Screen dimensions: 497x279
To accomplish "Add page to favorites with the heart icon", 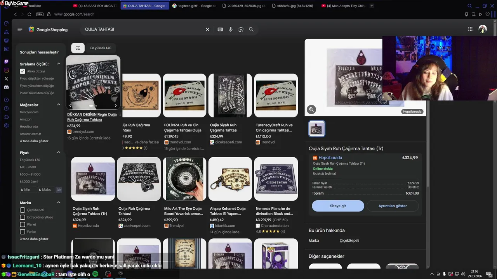I will [x=487, y=14].
